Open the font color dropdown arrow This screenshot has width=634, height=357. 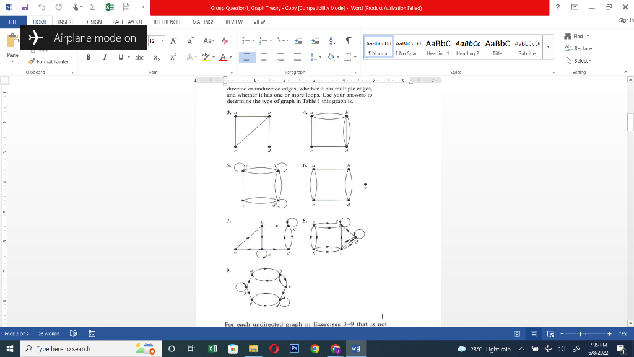click(x=230, y=57)
